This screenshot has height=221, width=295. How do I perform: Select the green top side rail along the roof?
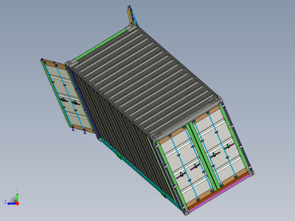101,44
